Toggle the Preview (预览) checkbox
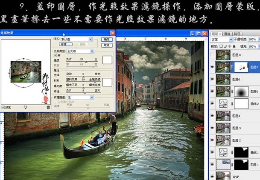This screenshot has width=260, height=180. pos(3,107)
